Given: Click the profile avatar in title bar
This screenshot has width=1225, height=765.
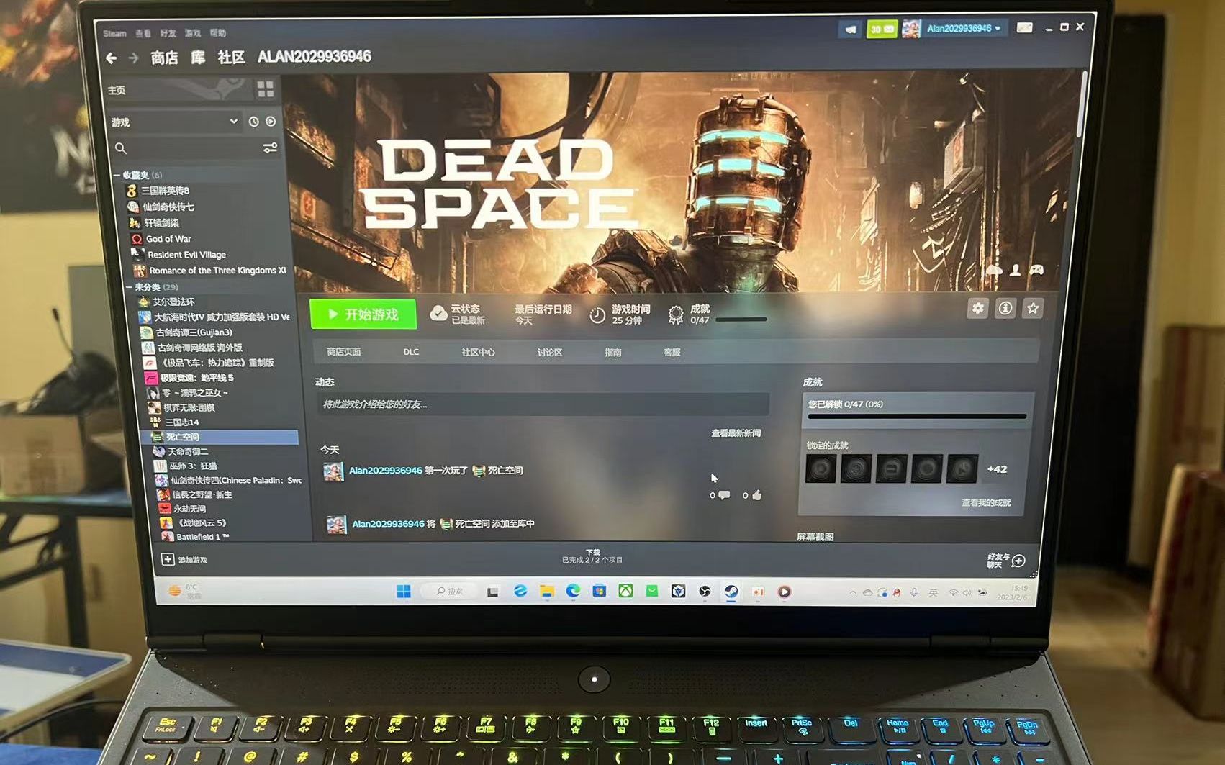Looking at the screenshot, I should [x=911, y=29].
